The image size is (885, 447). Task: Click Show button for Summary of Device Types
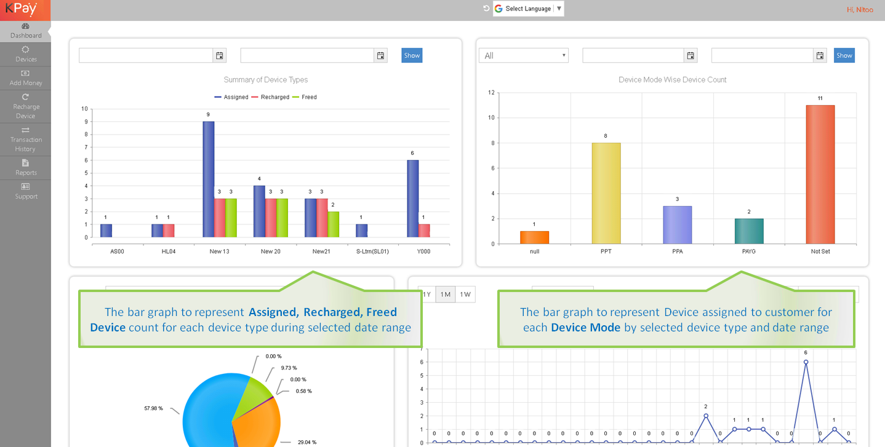click(412, 55)
